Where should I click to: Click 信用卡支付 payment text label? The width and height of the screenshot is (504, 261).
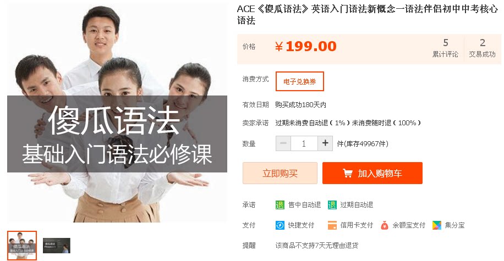[x=357, y=225]
